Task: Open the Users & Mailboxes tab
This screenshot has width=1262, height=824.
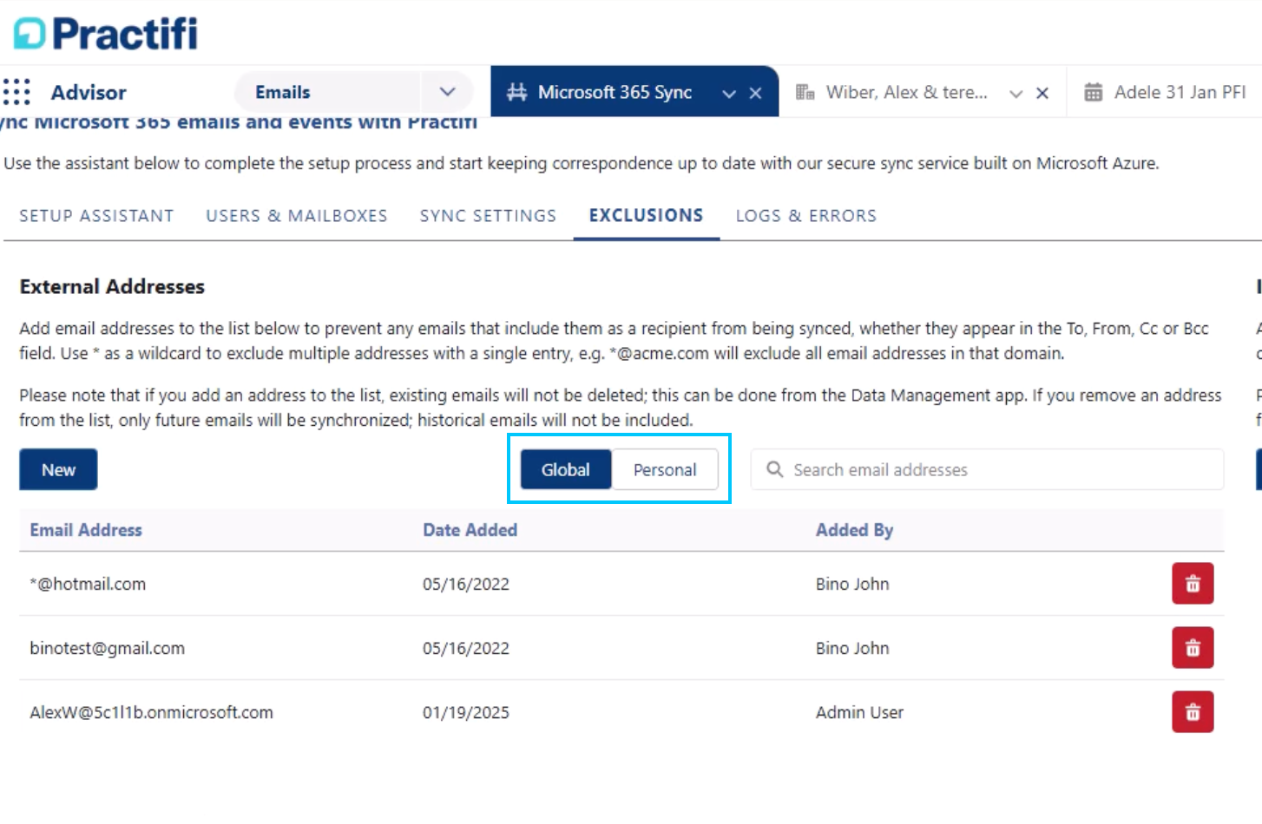Action: [296, 216]
